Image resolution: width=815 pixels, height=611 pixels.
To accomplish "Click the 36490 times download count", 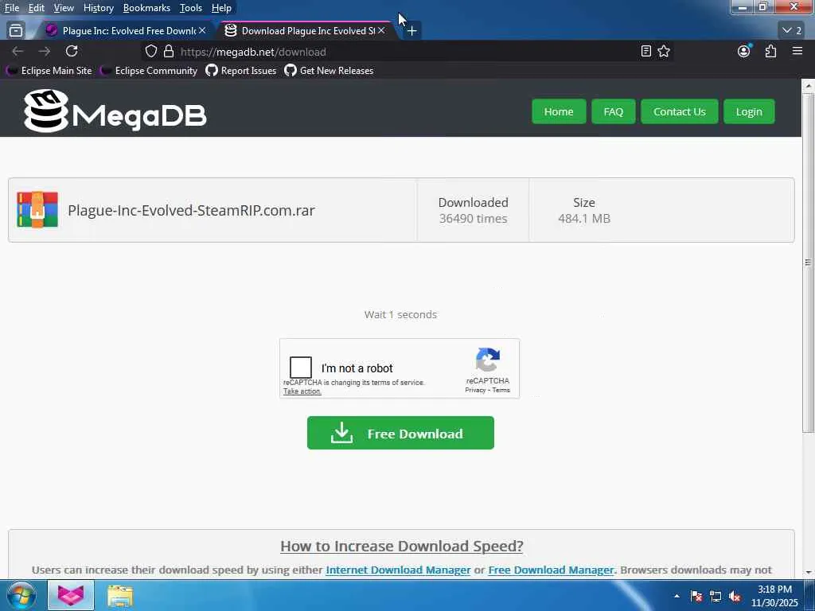I will click(x=473, y=219).
